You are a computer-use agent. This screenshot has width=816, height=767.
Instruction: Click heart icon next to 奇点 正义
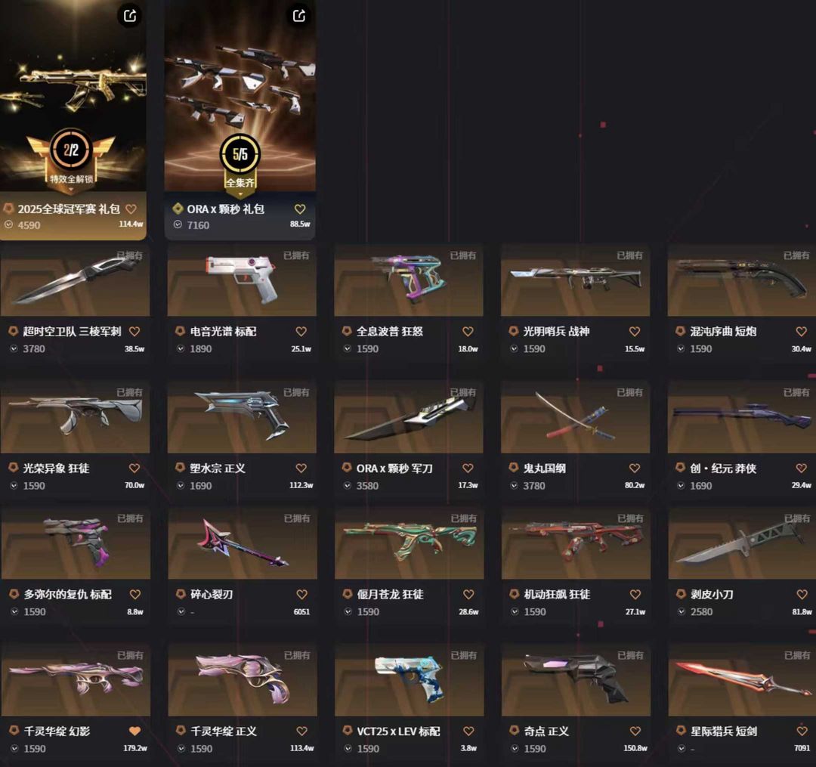pos(635,731)
